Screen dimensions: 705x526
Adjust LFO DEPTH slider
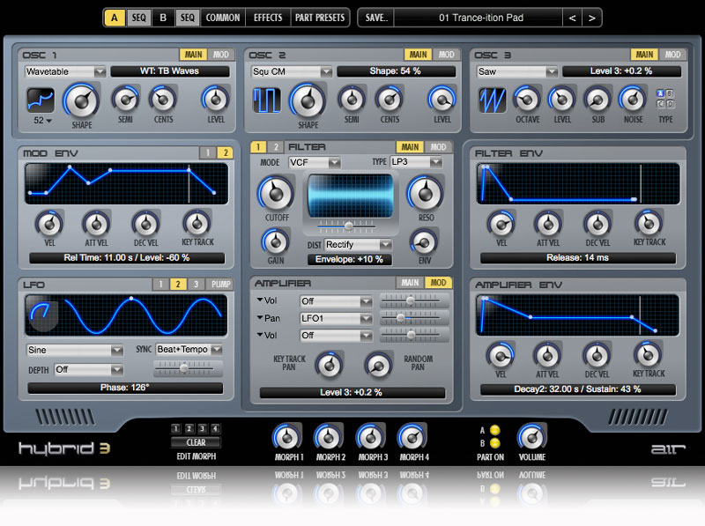pos(188,368)
